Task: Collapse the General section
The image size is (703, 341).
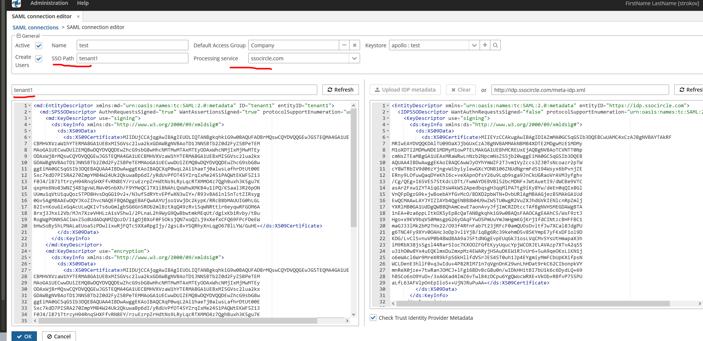Action: coord(19,36)
